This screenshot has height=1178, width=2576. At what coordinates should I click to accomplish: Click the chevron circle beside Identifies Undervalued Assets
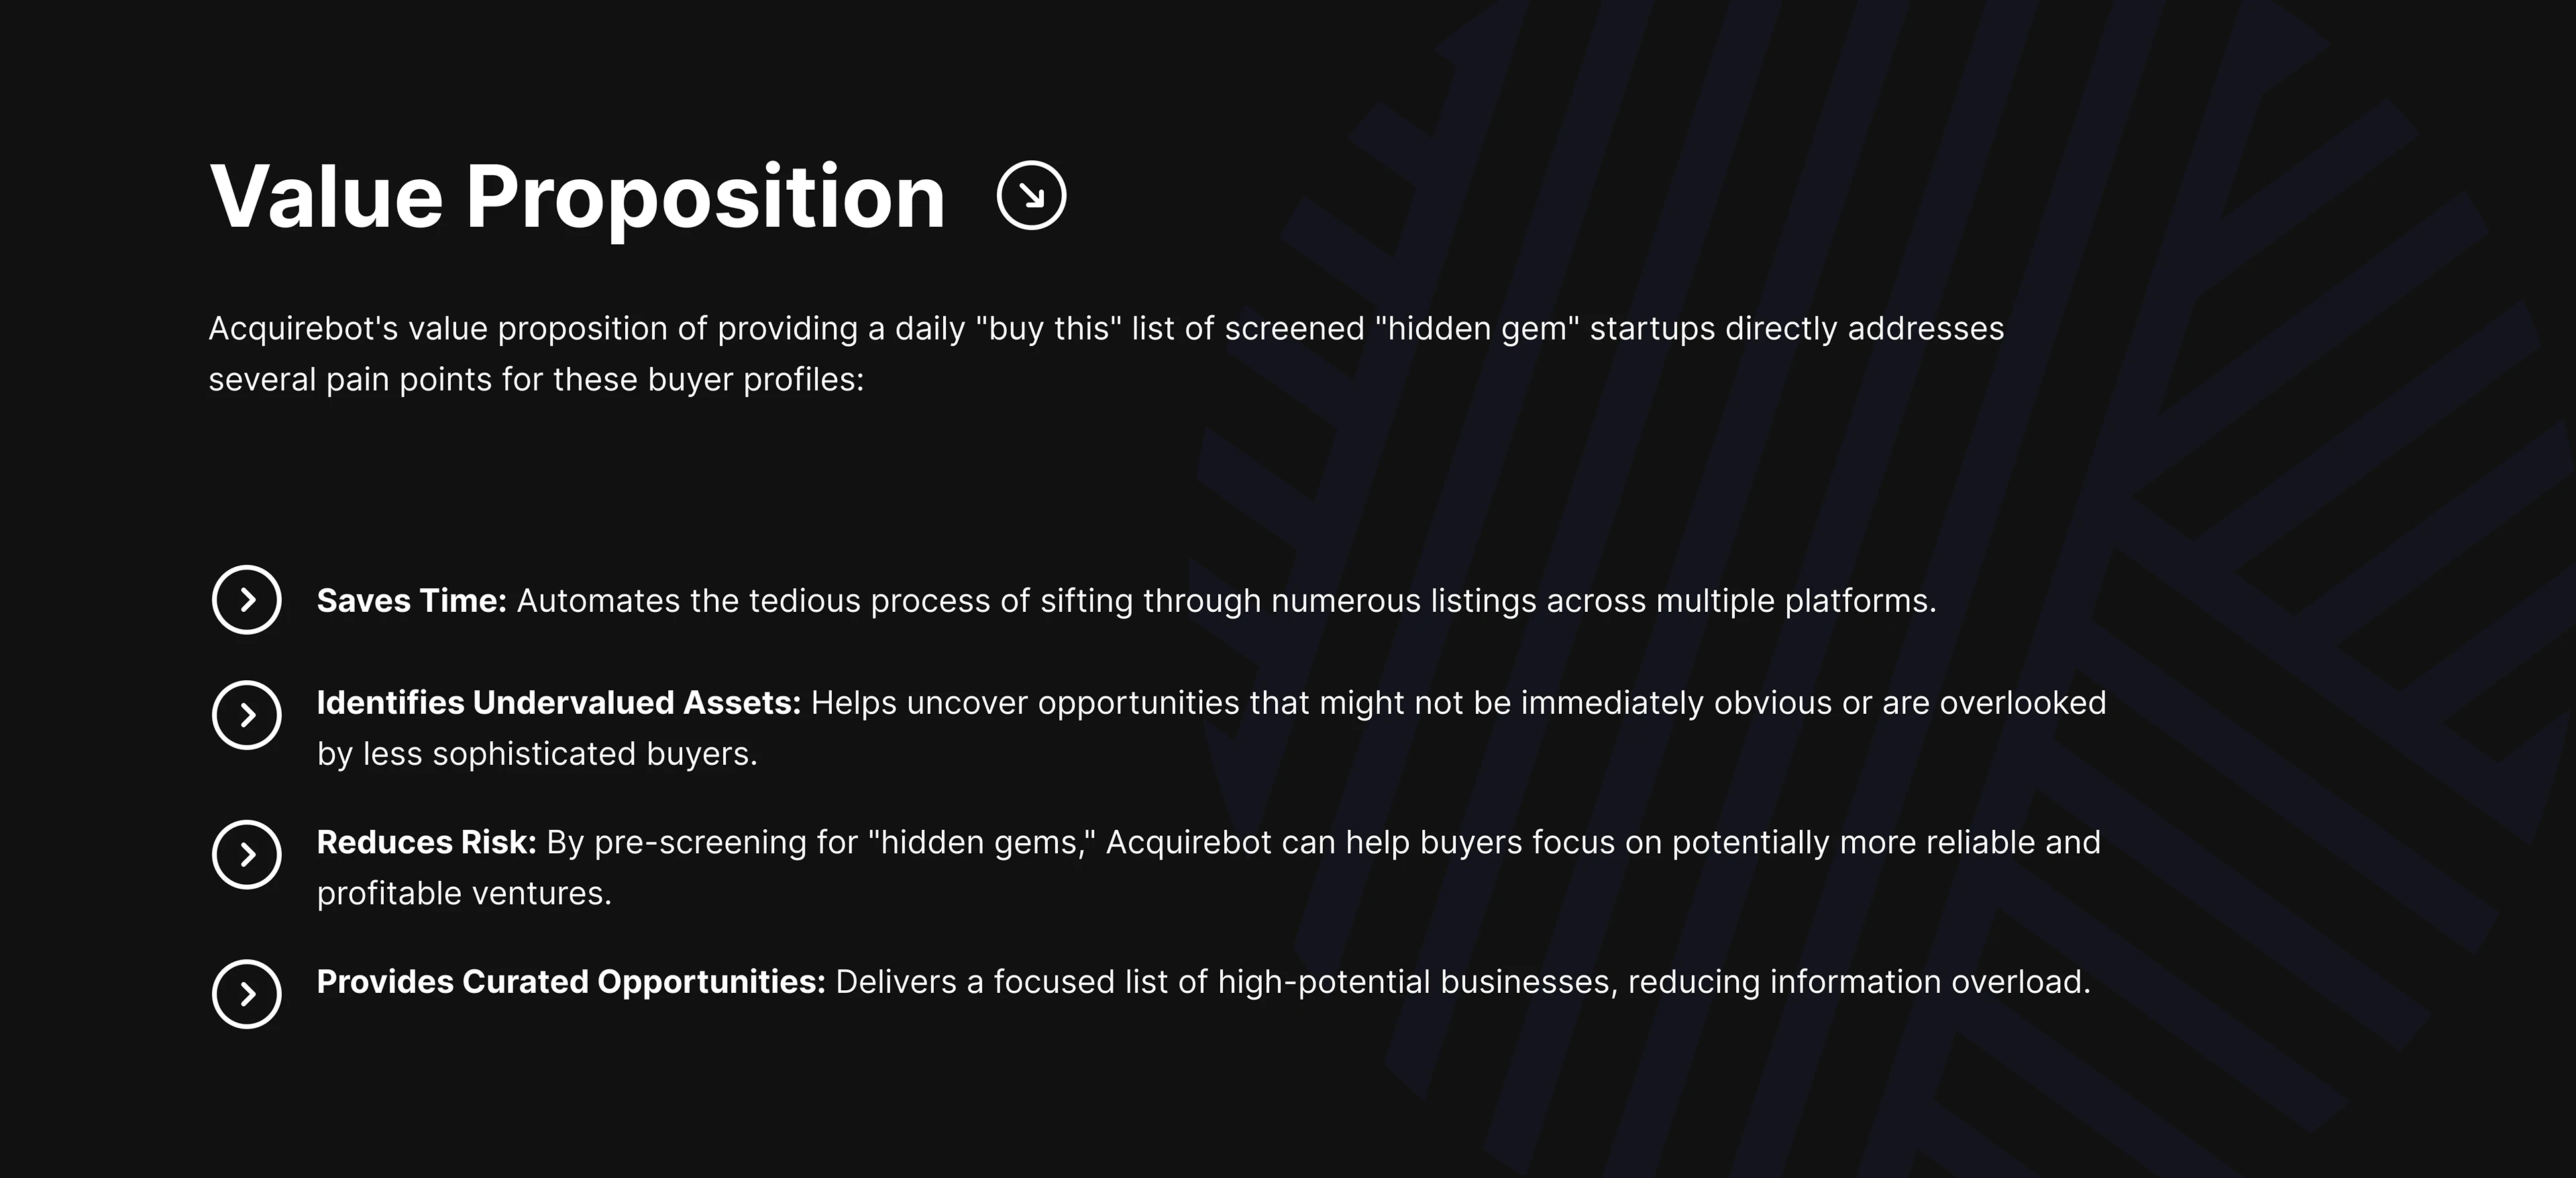[246, 715]
